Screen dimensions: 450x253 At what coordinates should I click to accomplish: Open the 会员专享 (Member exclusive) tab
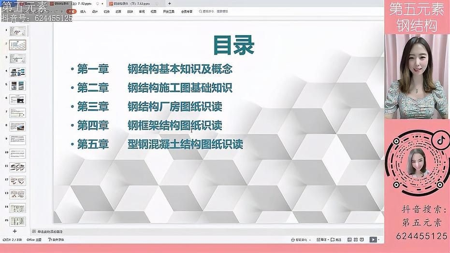click(187, 12)
